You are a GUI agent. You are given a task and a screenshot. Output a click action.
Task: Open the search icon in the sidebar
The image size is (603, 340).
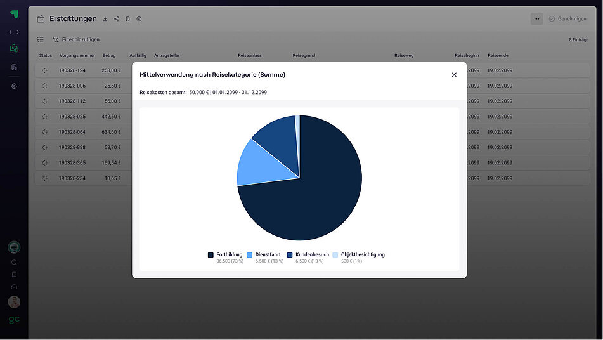[x=14, y=262]
